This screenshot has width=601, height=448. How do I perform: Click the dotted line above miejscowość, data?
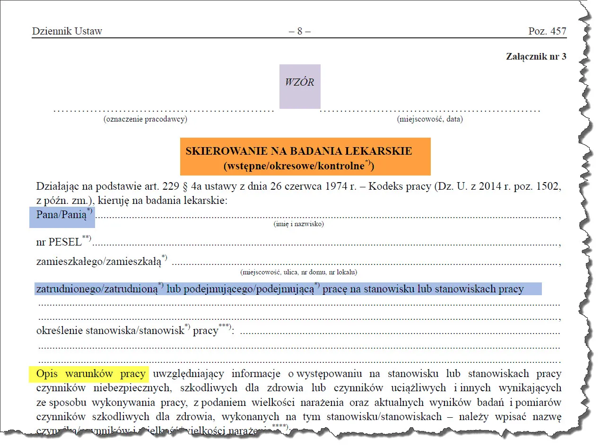pyautogui.click(x=431, y=110)
